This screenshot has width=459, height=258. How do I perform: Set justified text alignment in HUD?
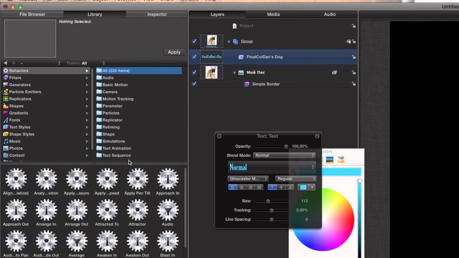click(x=259, y=187)
